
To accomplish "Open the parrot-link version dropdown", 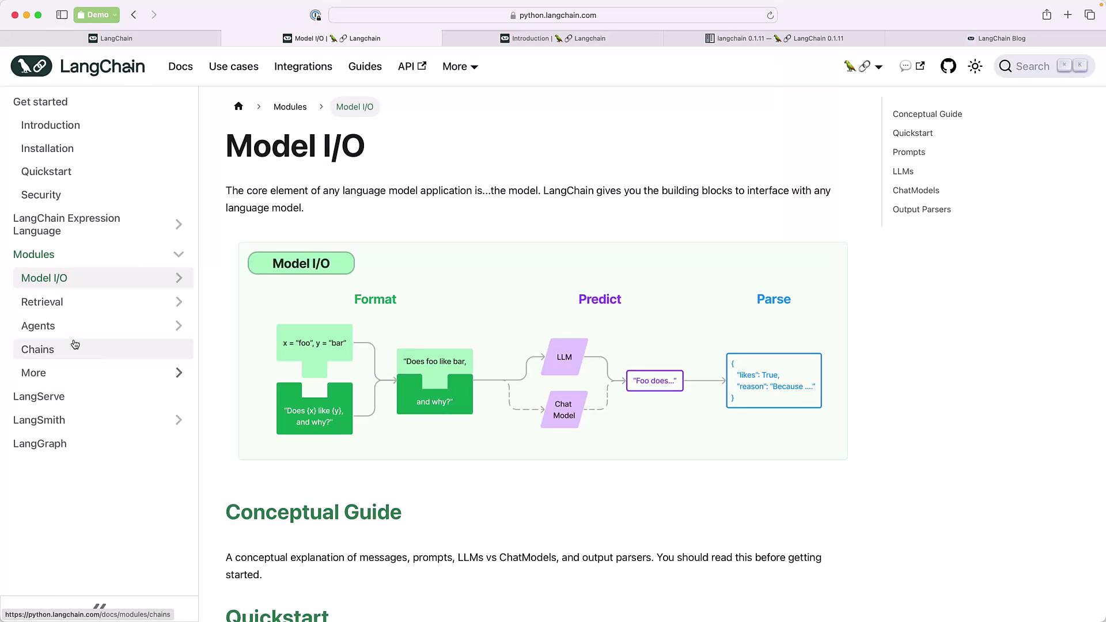I will click(x=863, y=66).
